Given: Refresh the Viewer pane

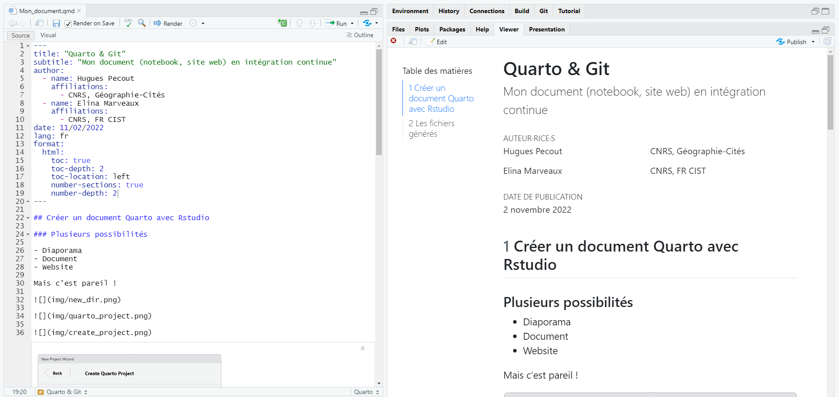Looking at the screenshot, I should coord(827,41).
